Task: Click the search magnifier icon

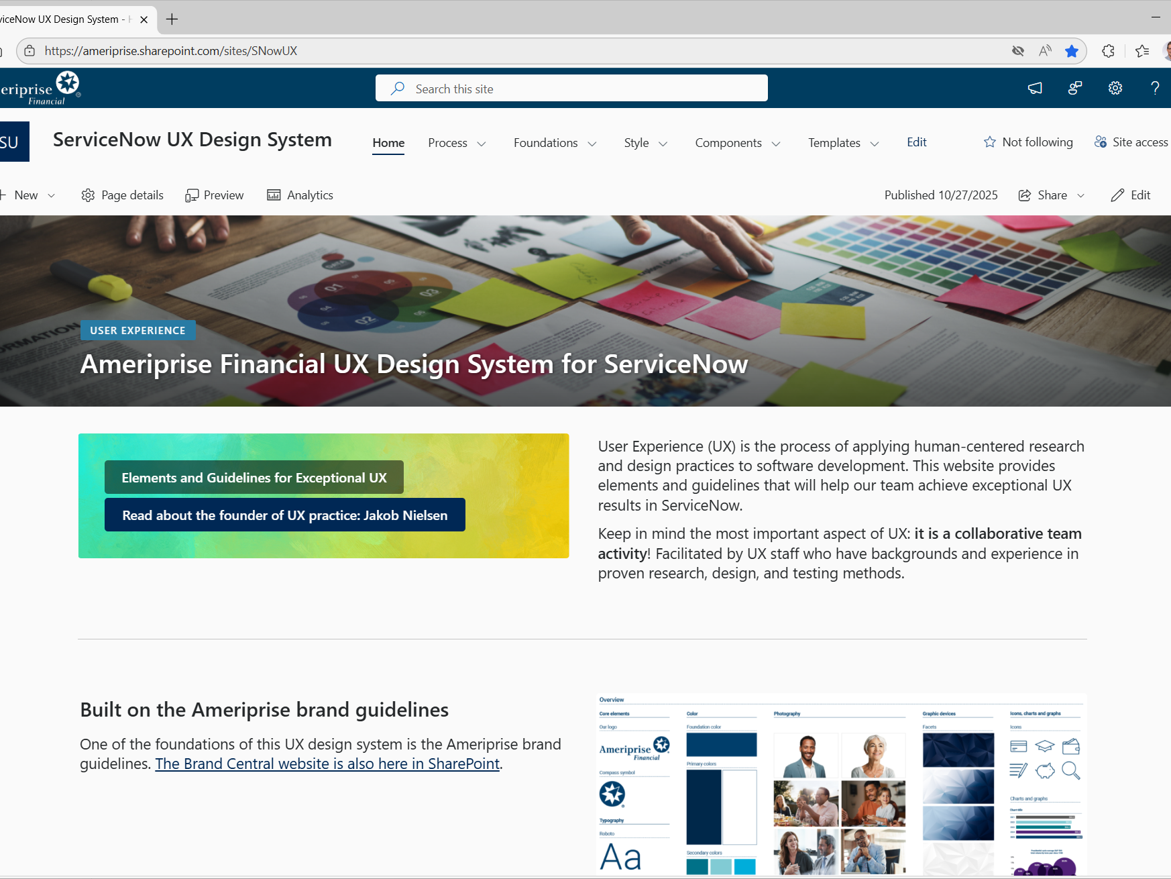Action: click(398, 88)
